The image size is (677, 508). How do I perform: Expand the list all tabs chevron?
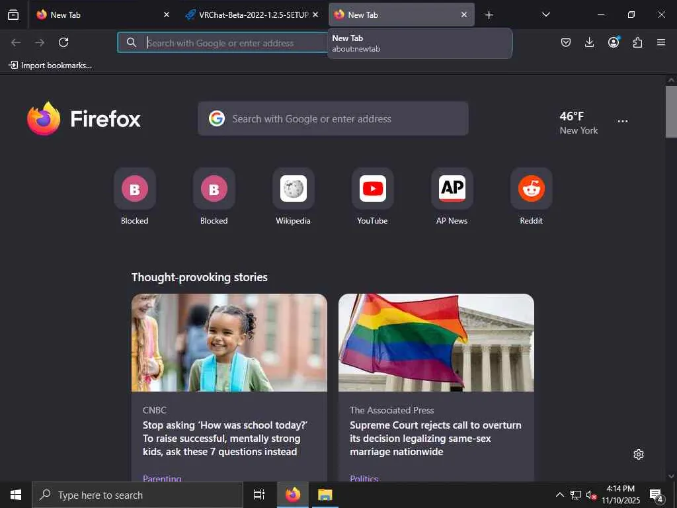tap(545, 15)
